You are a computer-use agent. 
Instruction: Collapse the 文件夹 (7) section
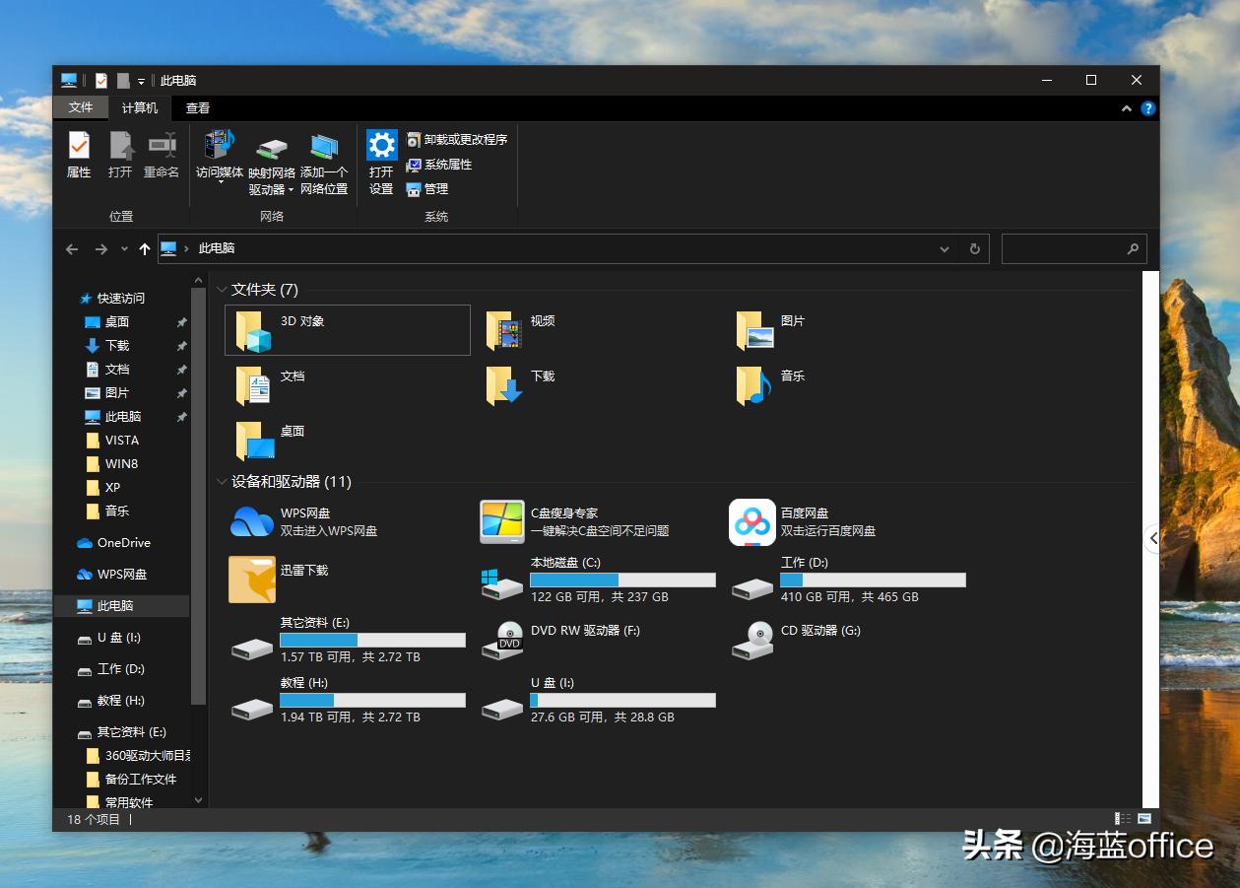point(223,289)
